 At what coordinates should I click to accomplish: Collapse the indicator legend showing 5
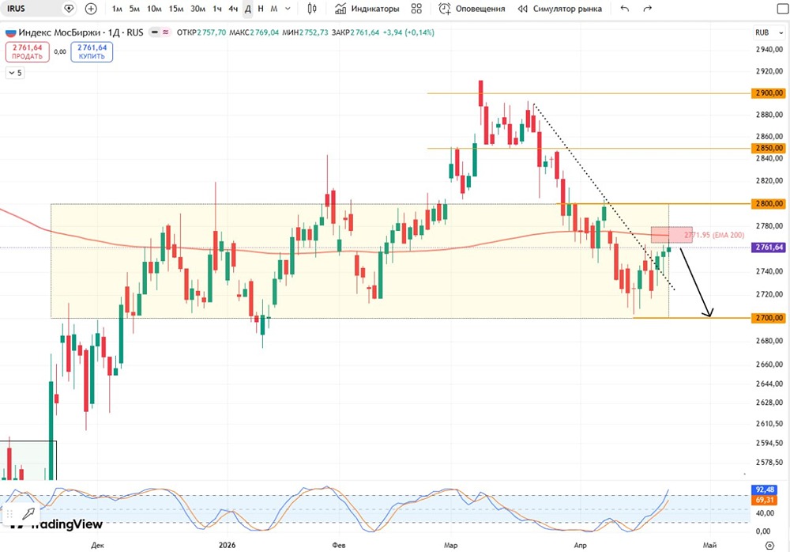pos(15,73)
